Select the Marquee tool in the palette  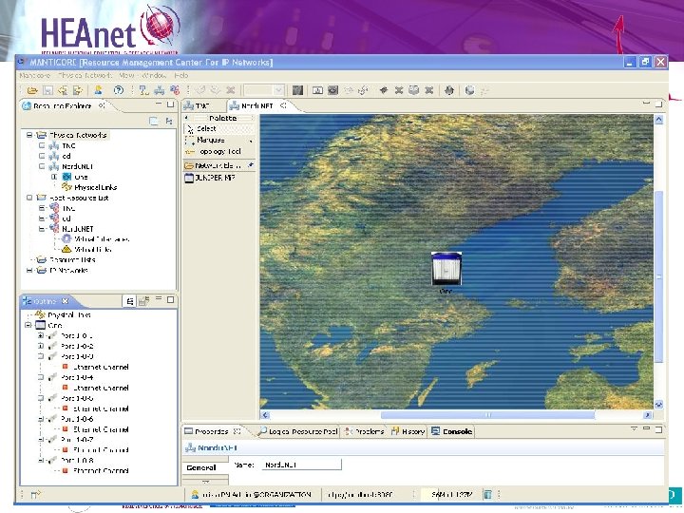click(x=210, y=140)
